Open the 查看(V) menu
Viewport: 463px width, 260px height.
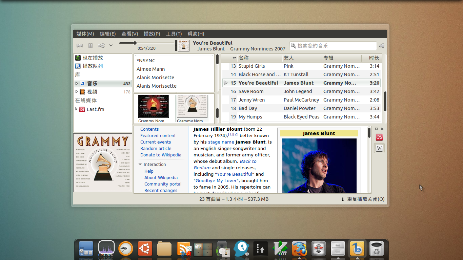point(130,34)
